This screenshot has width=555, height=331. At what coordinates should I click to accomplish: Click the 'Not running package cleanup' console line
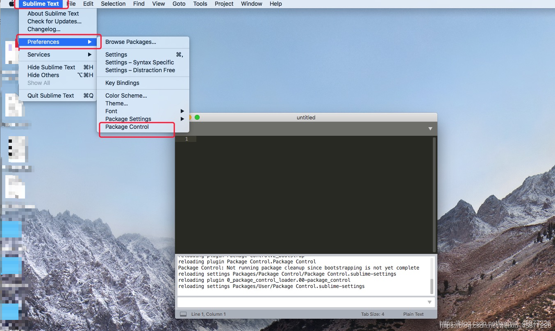coord(299,268)
